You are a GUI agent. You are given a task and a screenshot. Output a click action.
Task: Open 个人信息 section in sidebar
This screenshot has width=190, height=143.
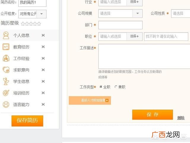[x=21, y=35]
